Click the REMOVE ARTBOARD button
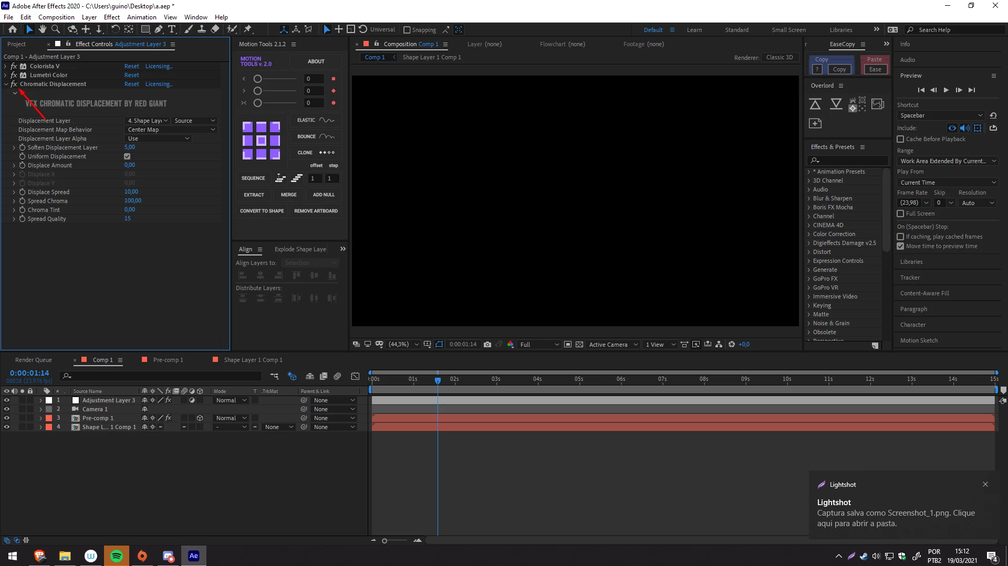 (316, 211)
